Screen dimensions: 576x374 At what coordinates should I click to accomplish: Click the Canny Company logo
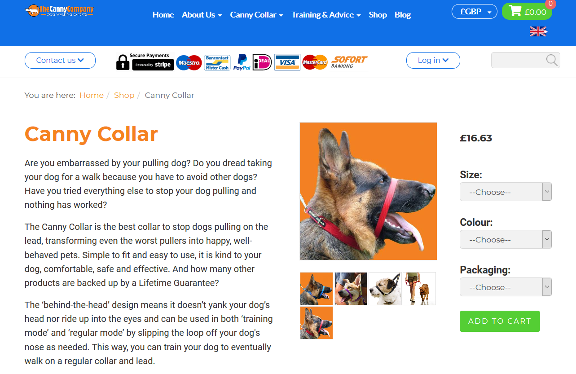59,10
